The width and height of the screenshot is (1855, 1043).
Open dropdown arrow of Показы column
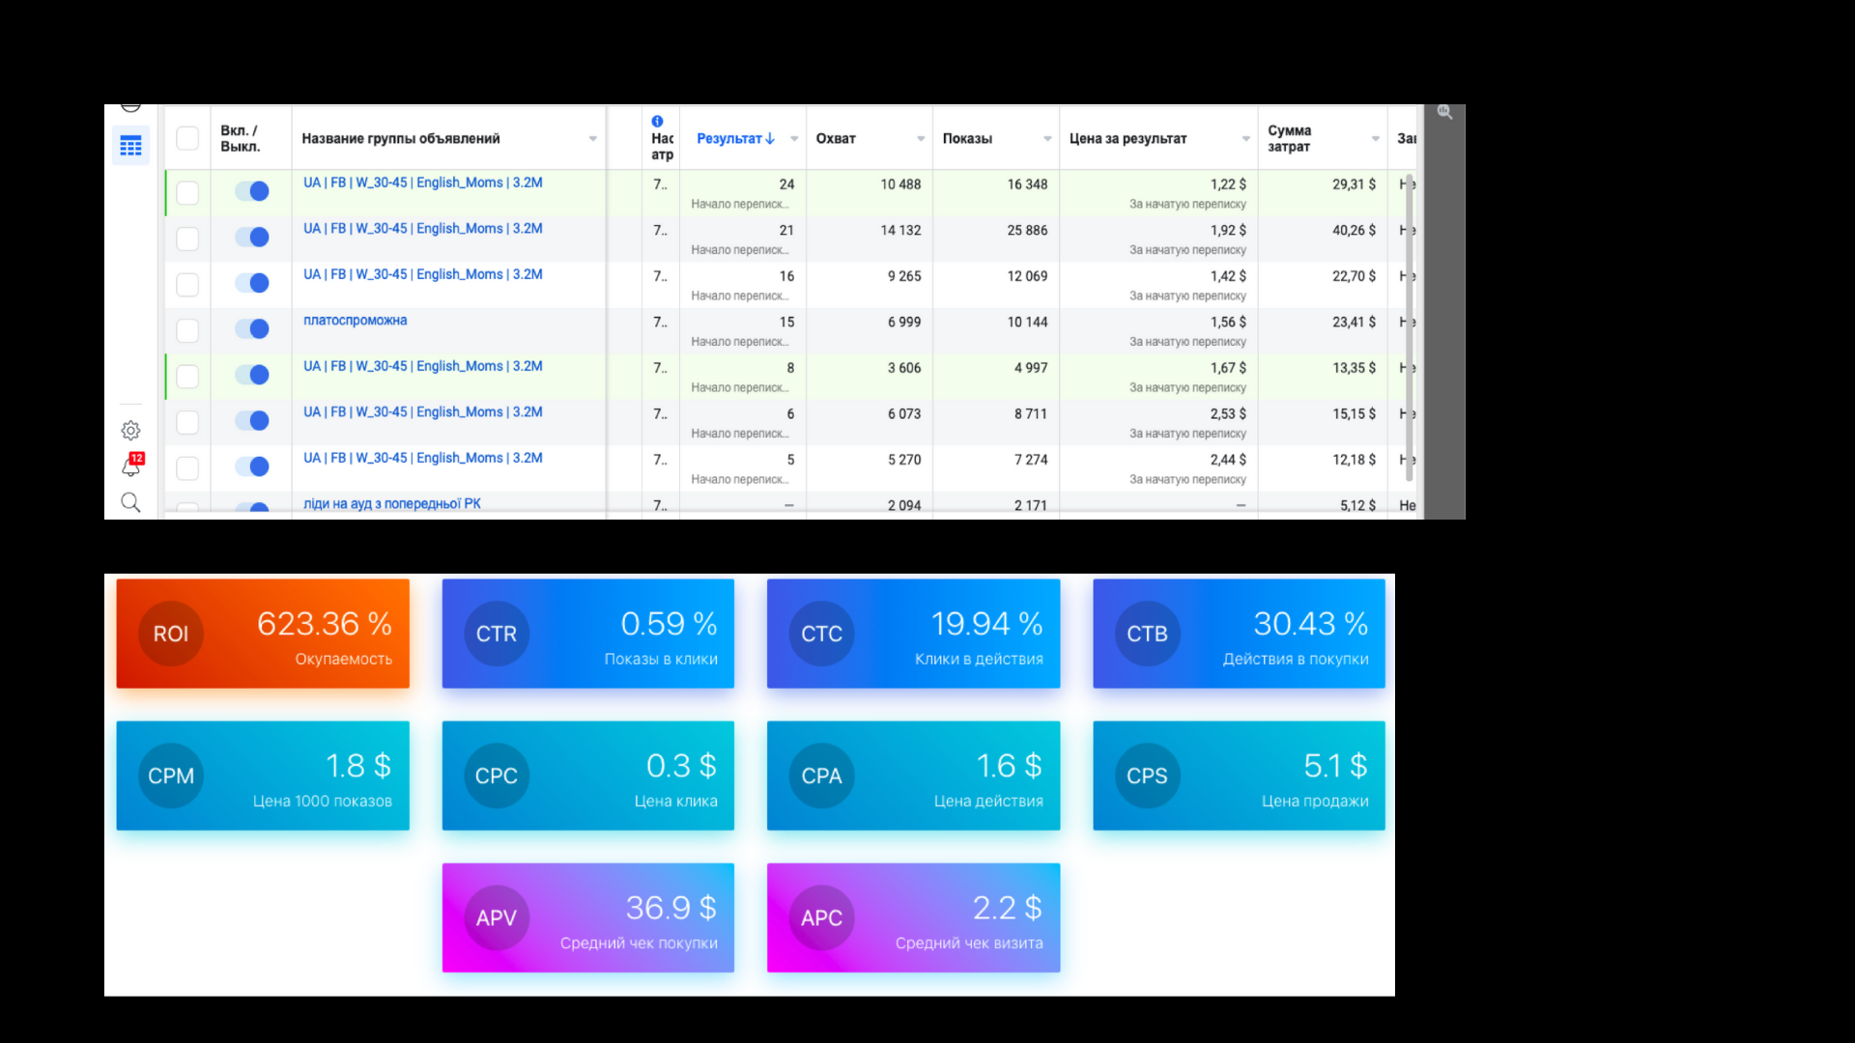point(1047,139)
